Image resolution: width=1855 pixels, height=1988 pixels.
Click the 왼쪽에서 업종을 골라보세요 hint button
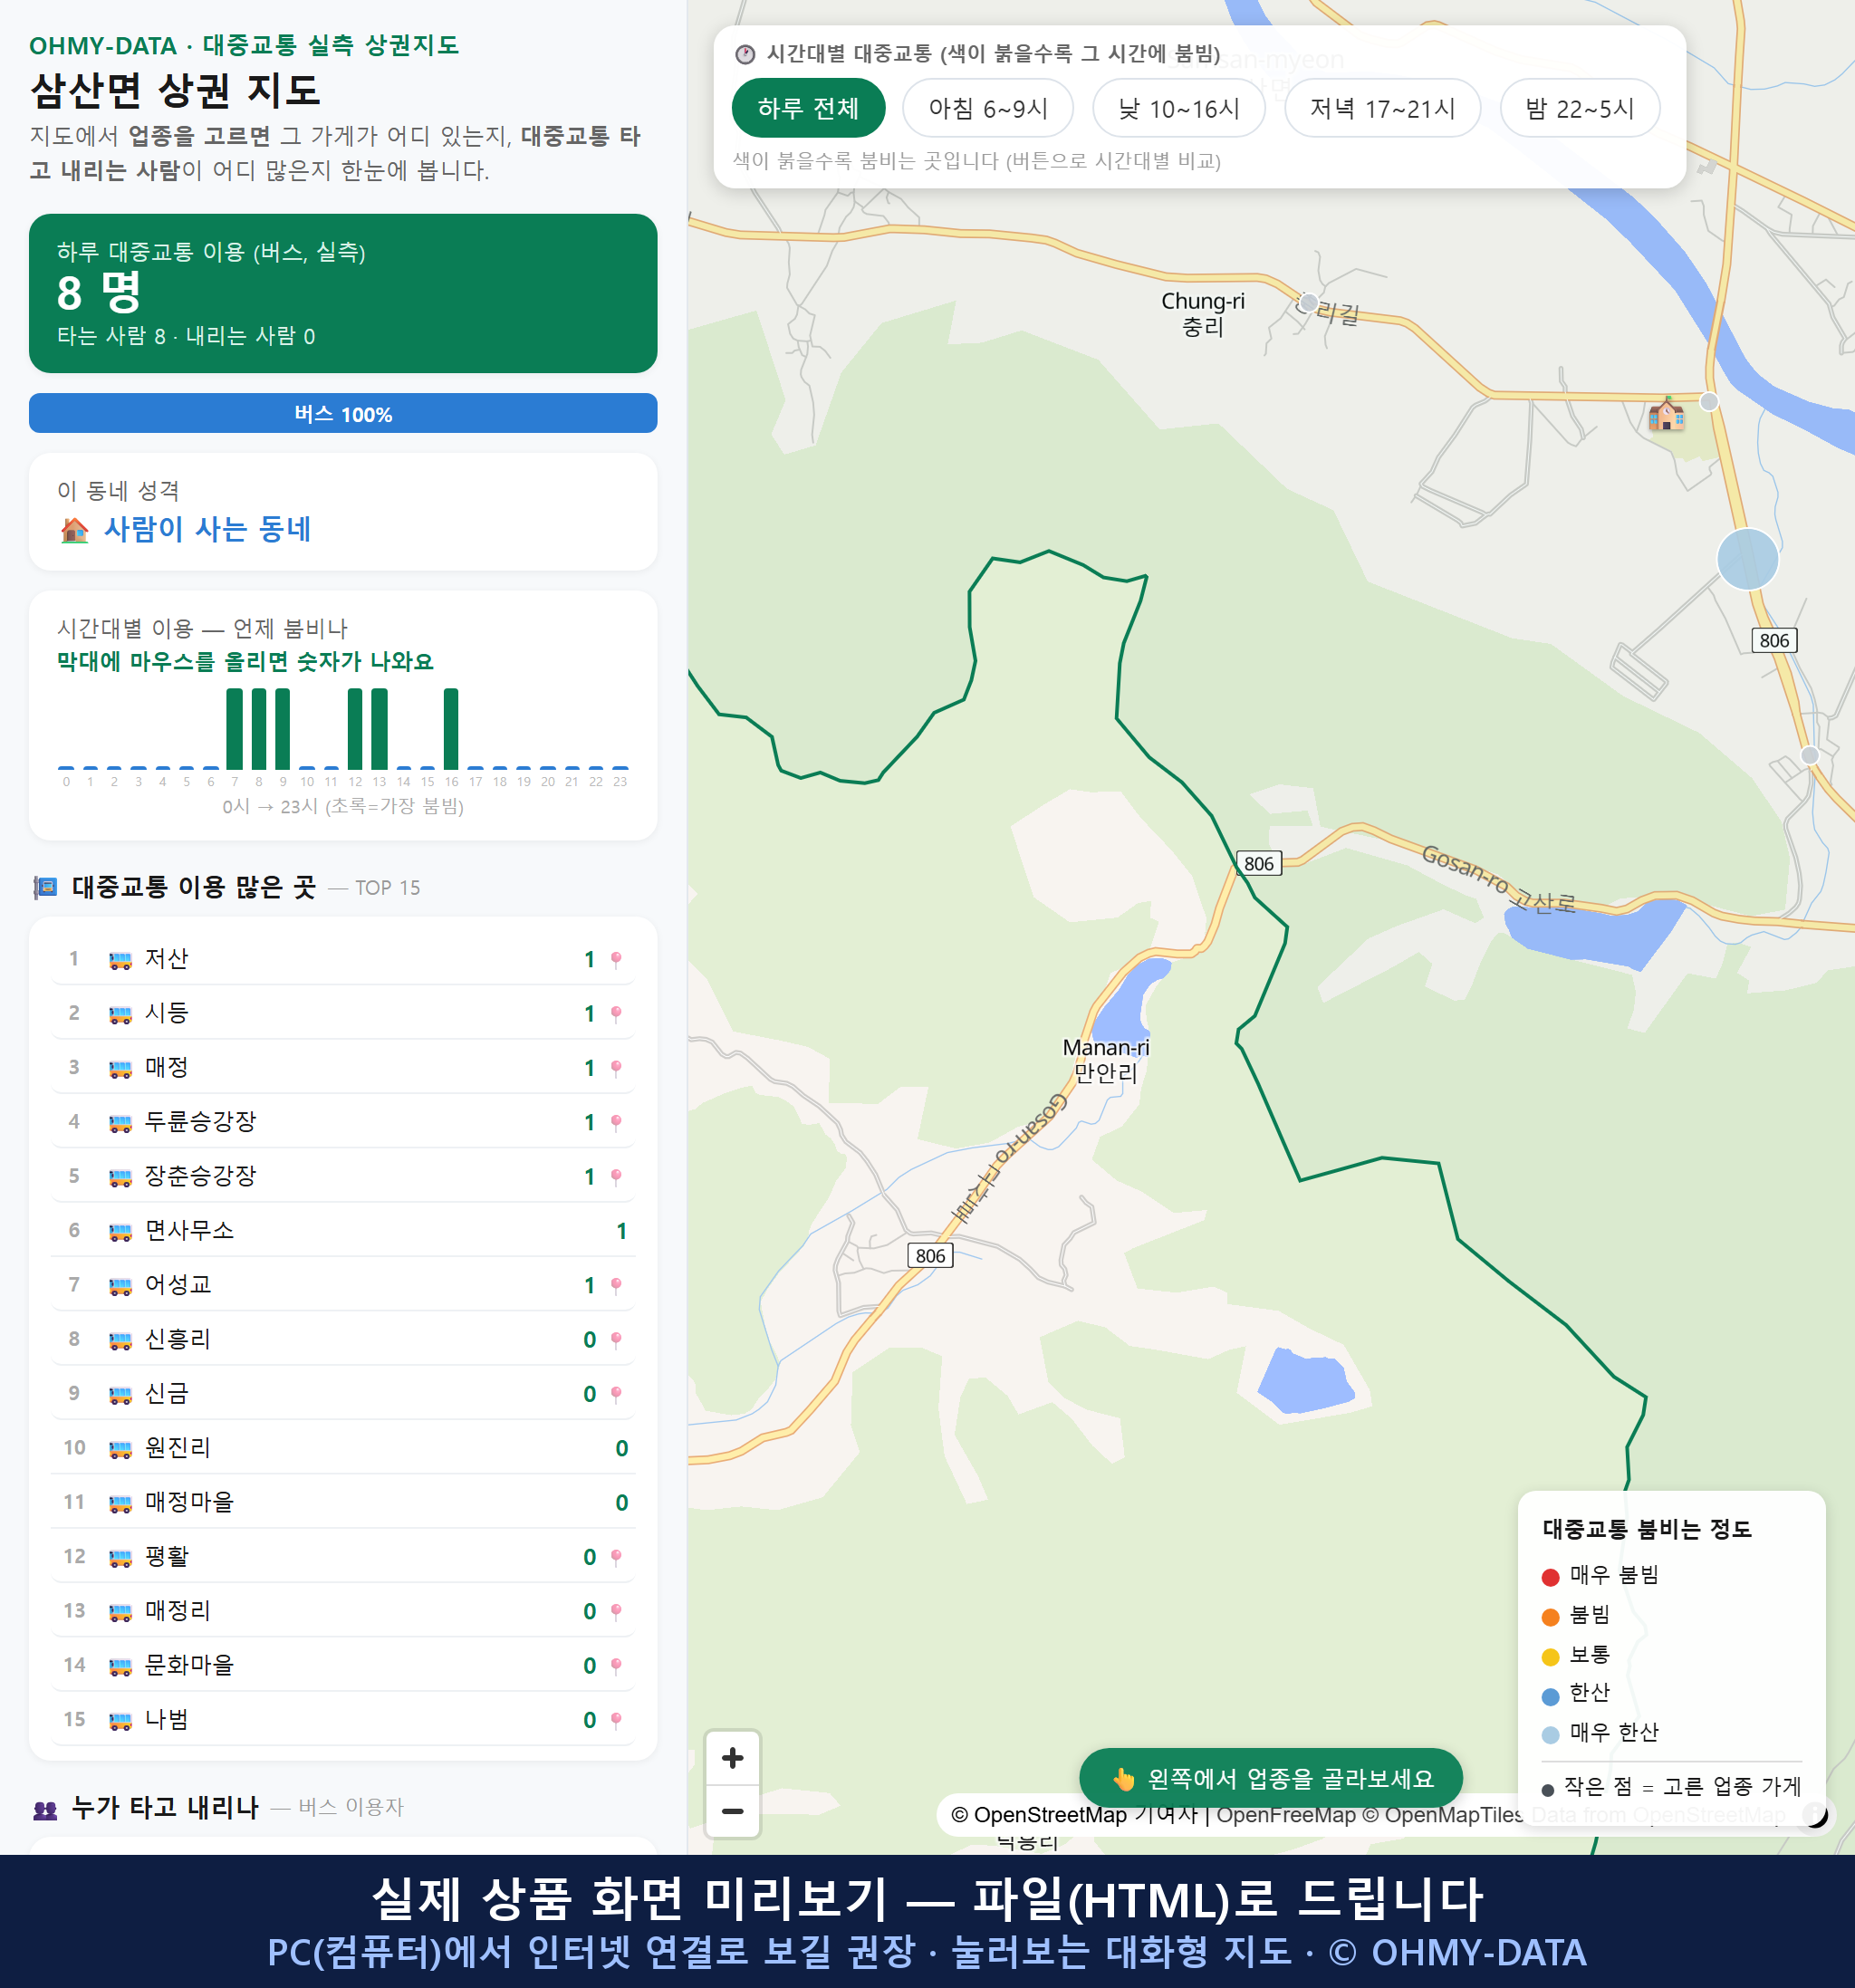coord(1271,1778)
